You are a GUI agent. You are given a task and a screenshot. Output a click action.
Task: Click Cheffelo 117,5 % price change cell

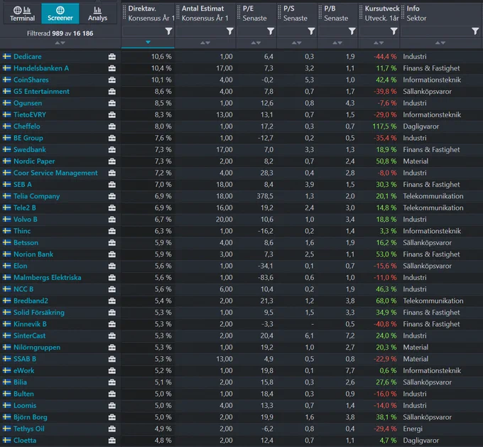point(384,126)
